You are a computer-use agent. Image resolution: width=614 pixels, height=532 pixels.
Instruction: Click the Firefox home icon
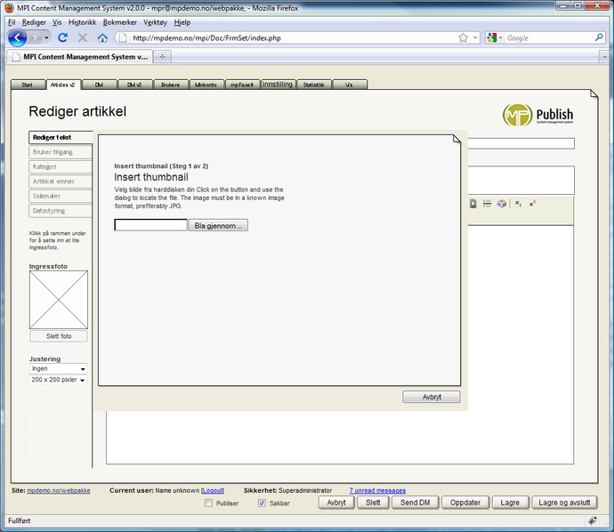click(x=102, y=38)
